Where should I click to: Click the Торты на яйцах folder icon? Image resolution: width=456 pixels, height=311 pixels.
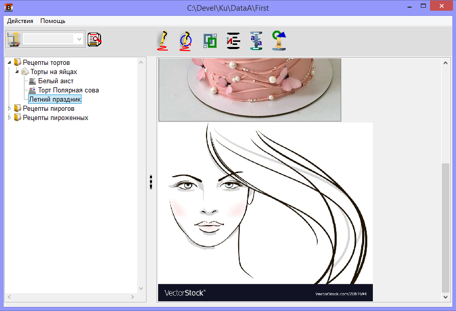[25, 71]
